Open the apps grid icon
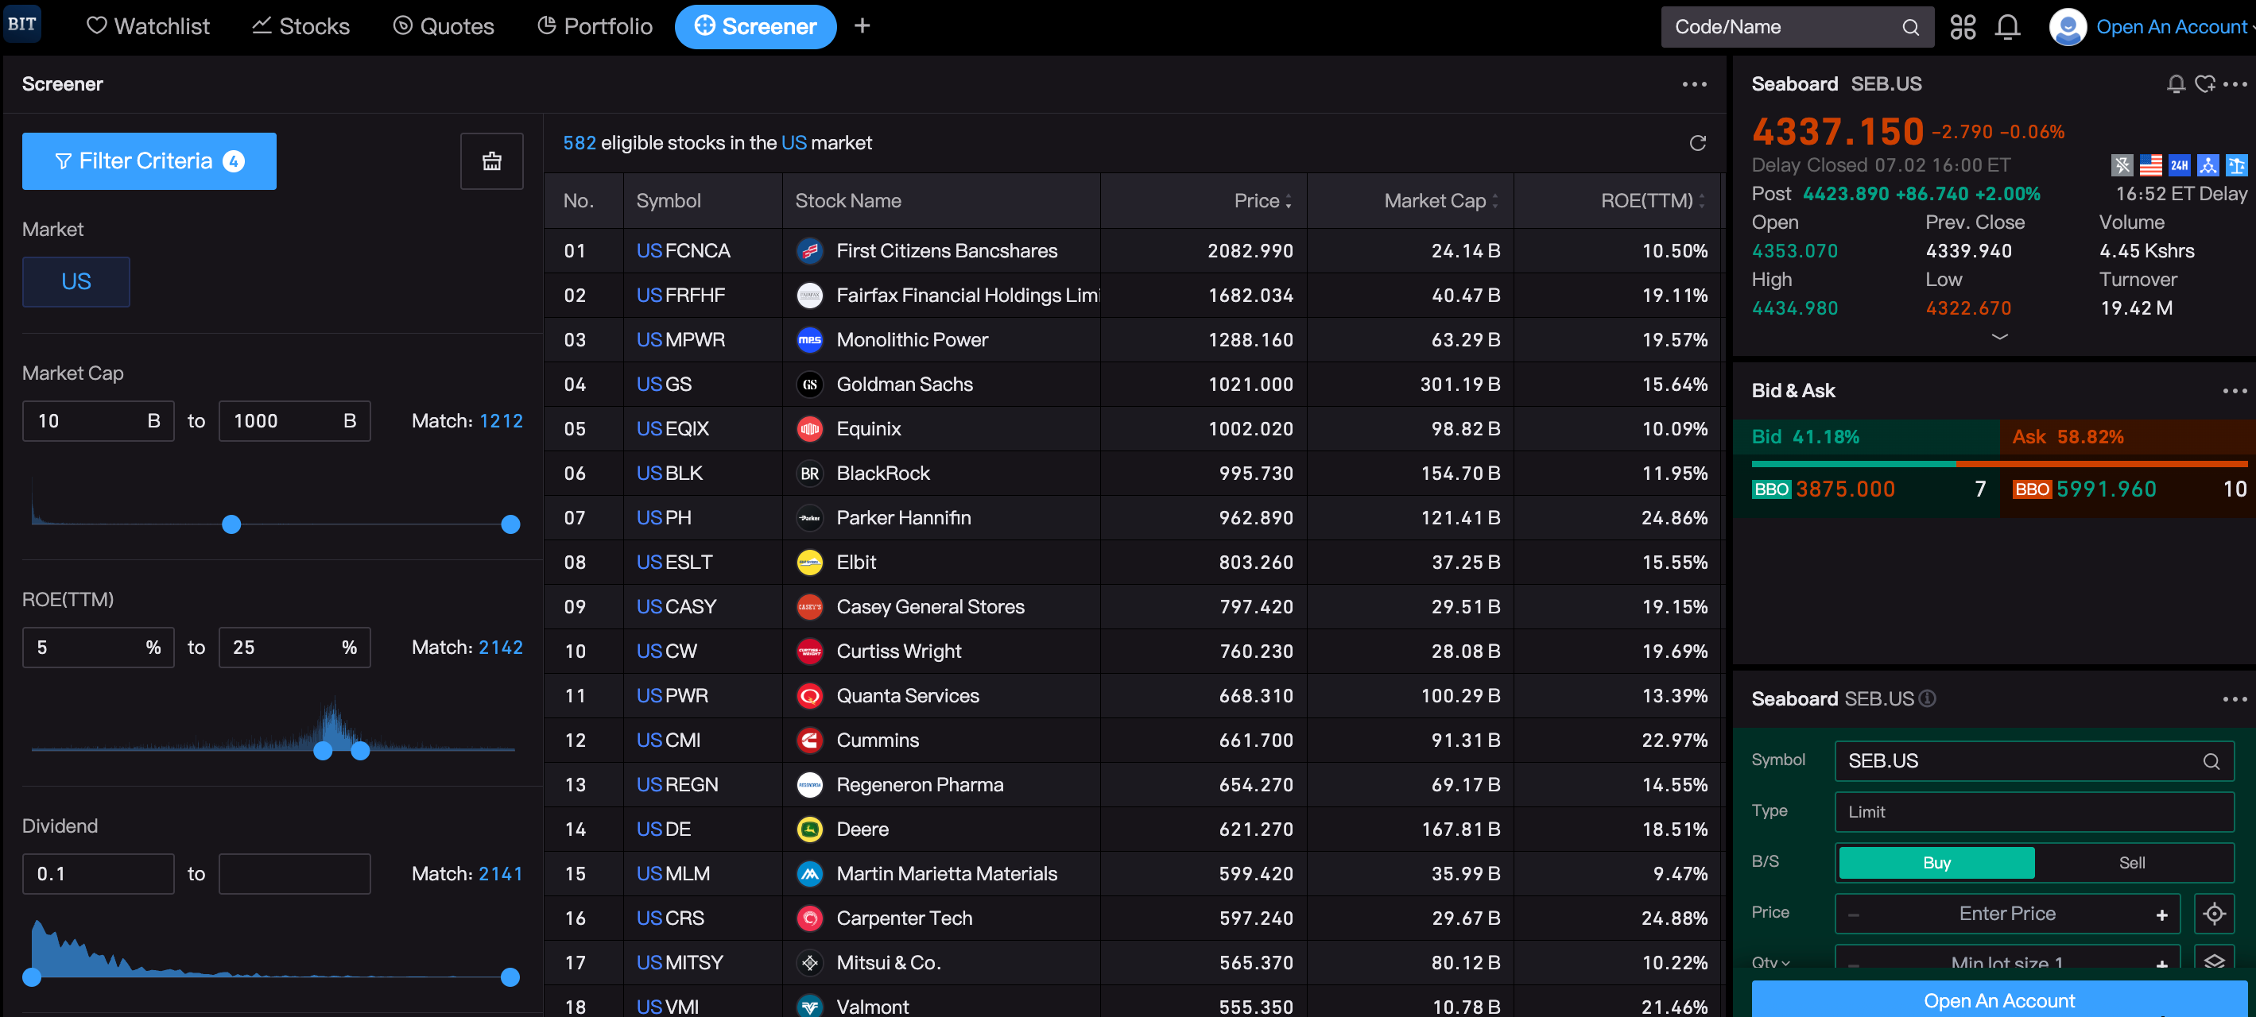 (x=1963, y=26)
